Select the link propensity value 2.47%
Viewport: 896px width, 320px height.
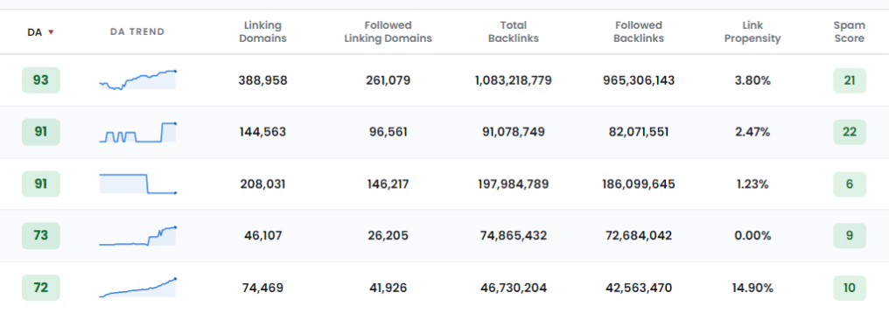(x=752, y=132)
